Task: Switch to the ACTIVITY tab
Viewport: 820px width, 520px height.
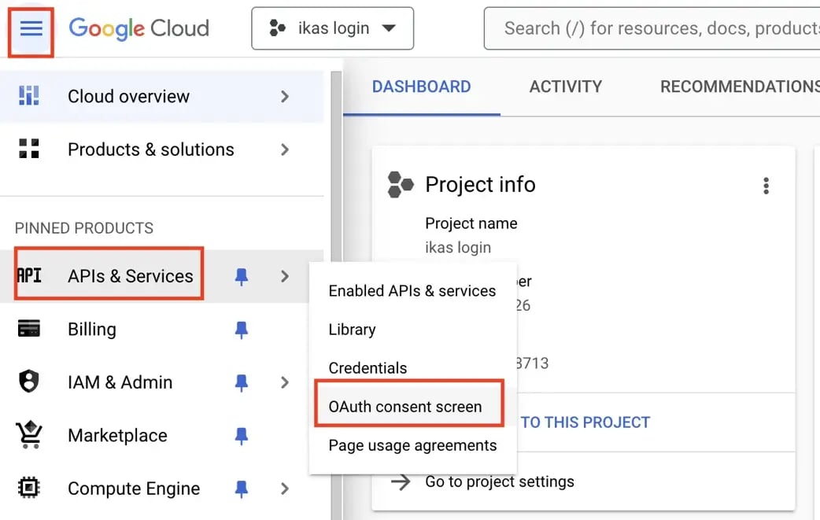Action: tap(566, 87)
